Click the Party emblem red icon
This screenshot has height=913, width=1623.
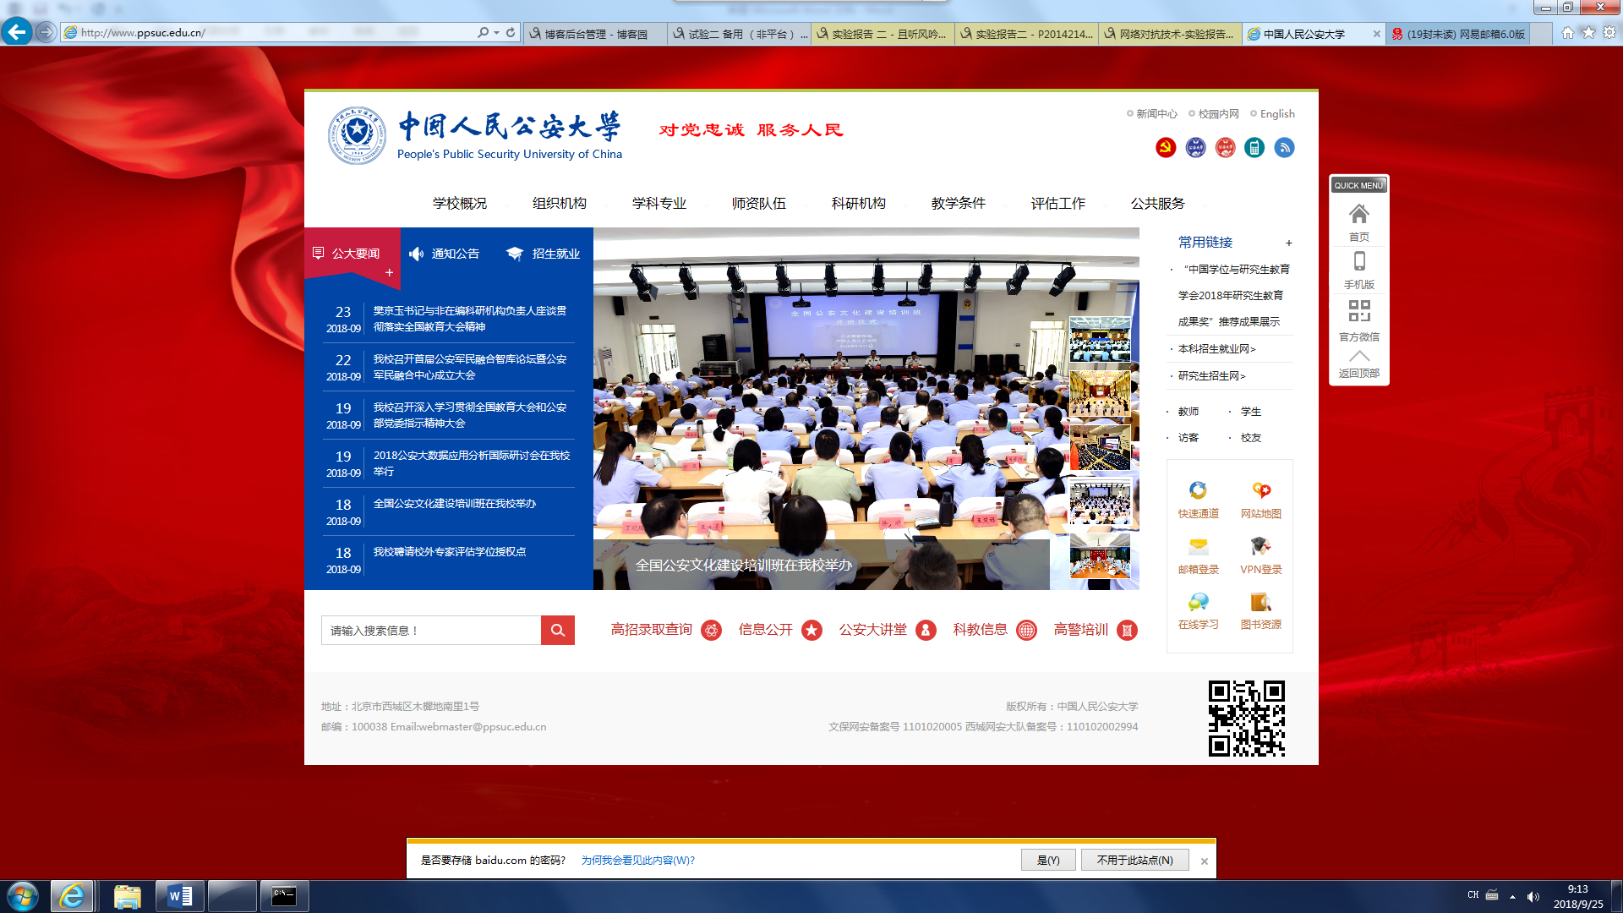click(1165, 148)
